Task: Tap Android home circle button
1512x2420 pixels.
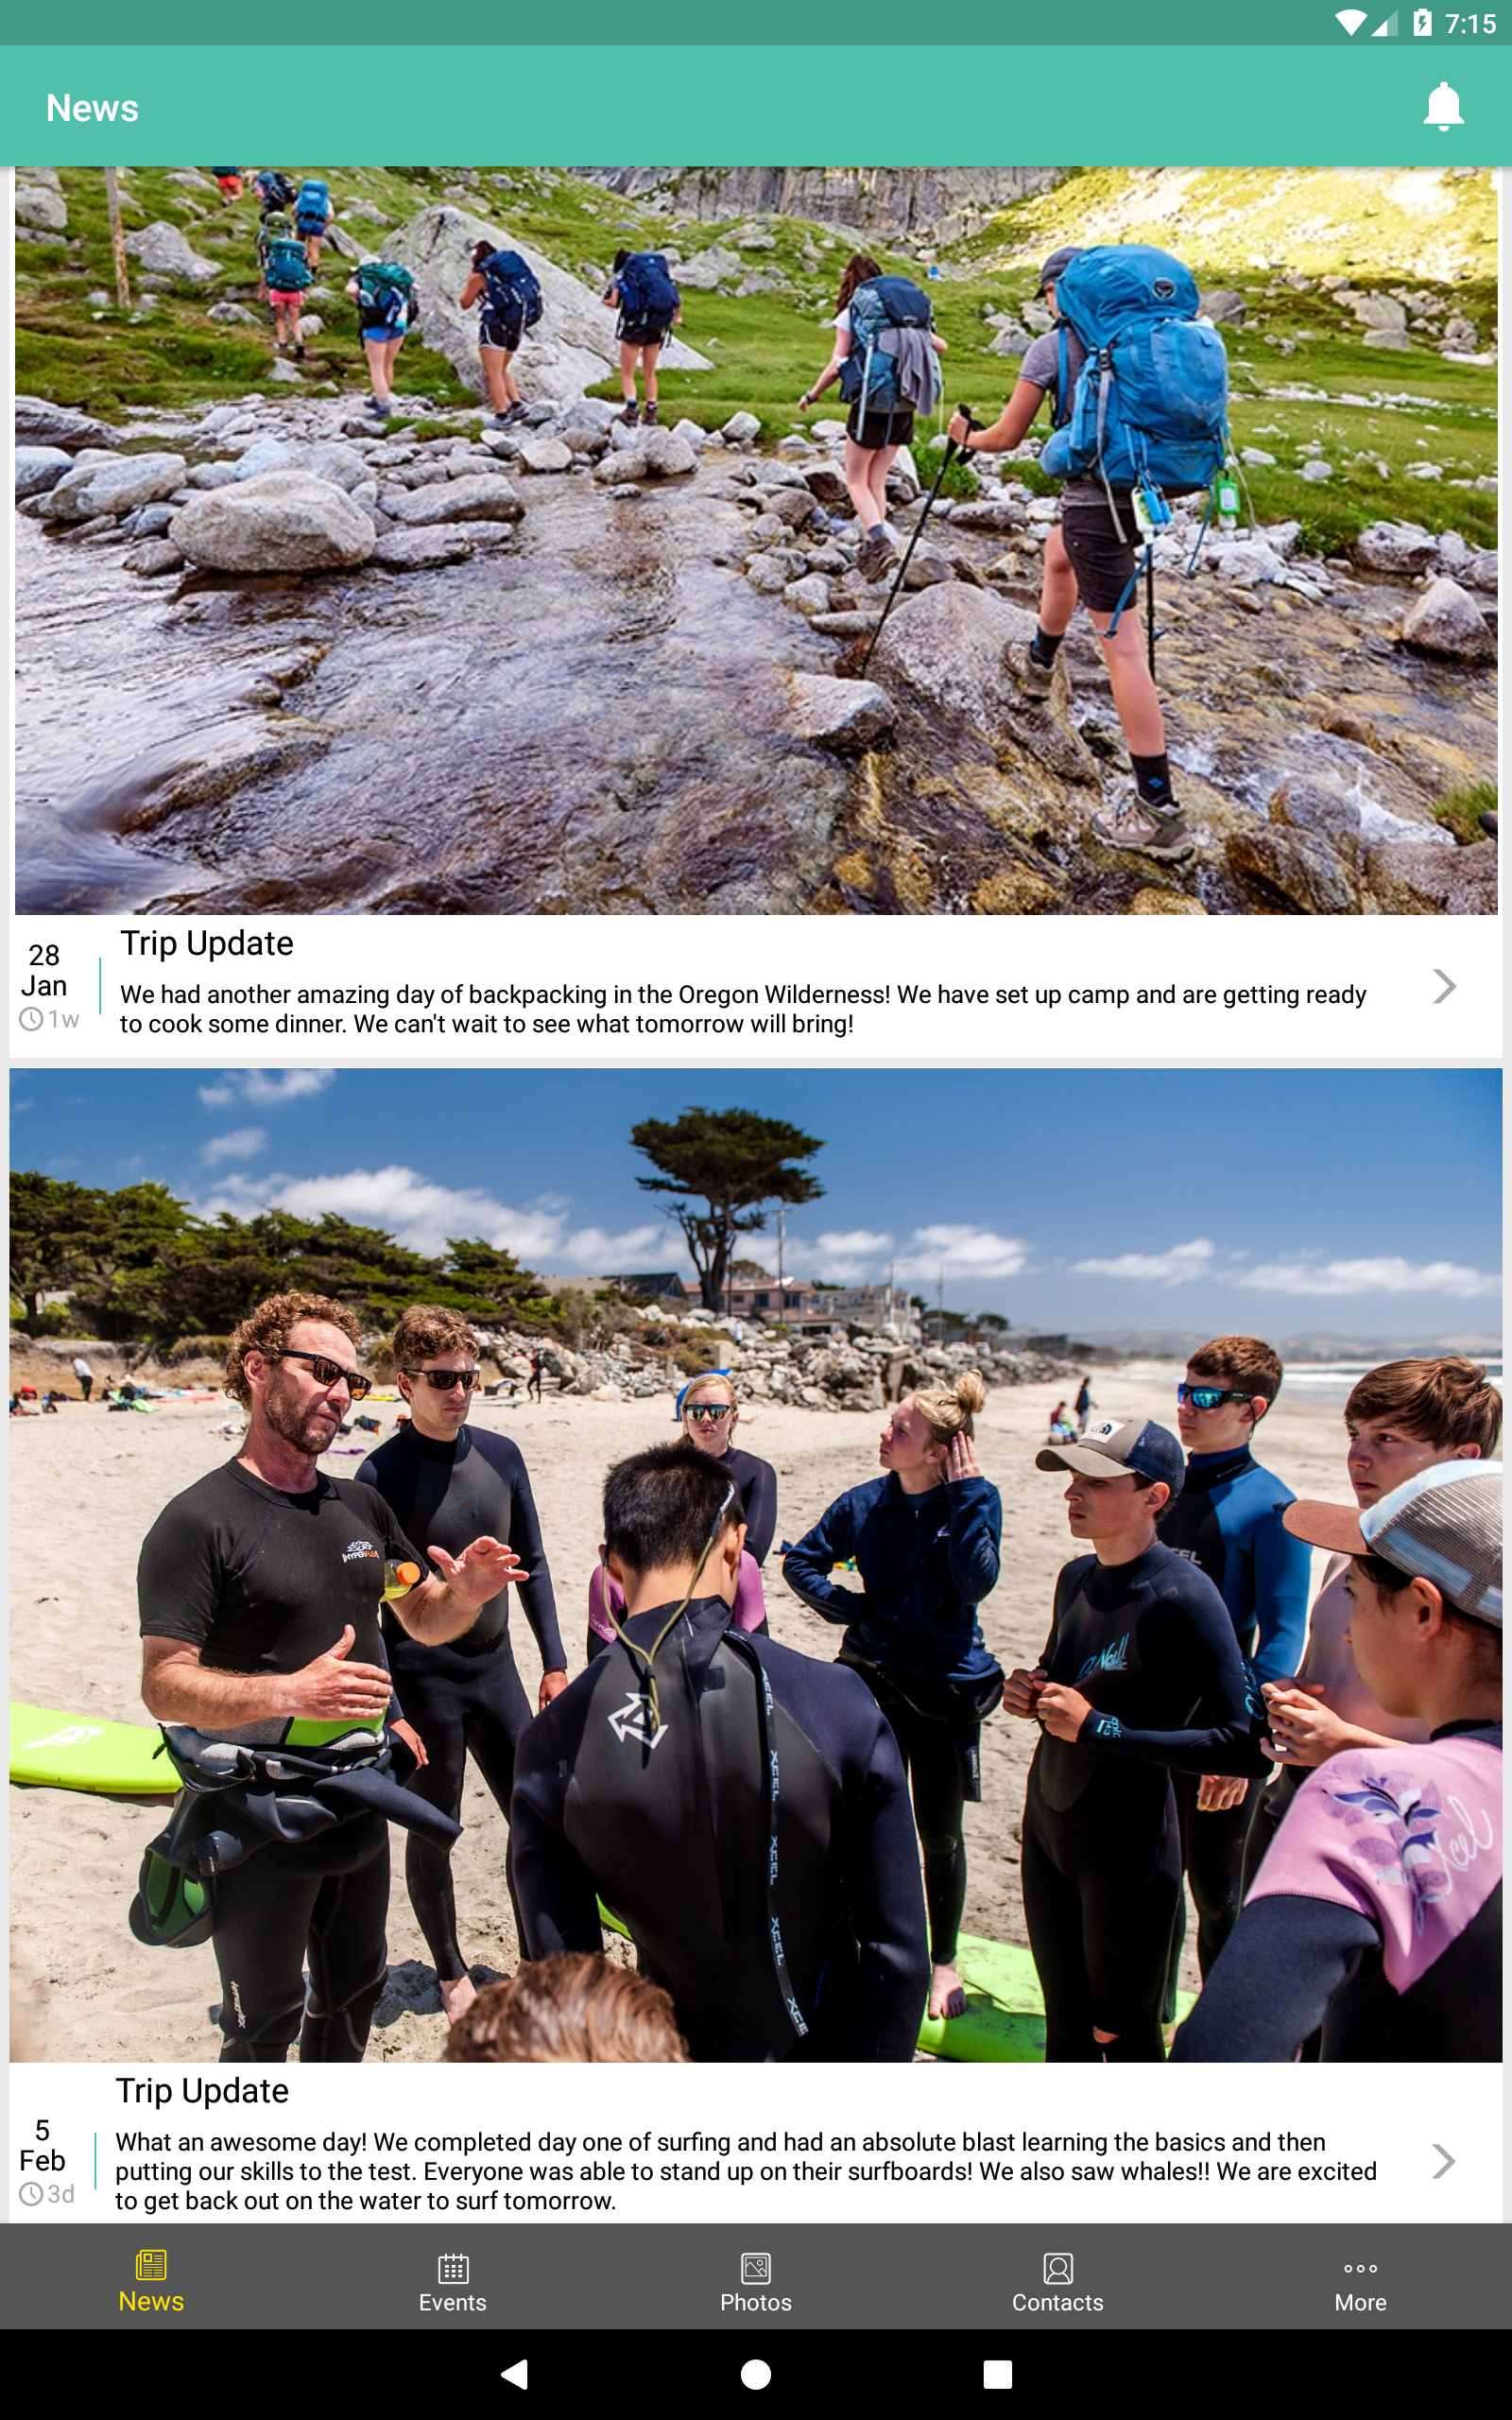Action: coord(756,2374)
